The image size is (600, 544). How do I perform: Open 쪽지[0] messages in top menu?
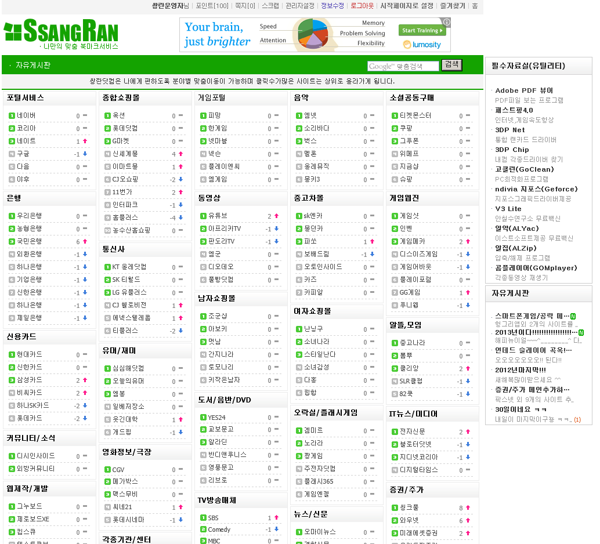coord(245,6)
